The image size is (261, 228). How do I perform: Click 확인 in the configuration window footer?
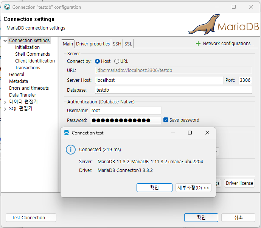point(201,217)
